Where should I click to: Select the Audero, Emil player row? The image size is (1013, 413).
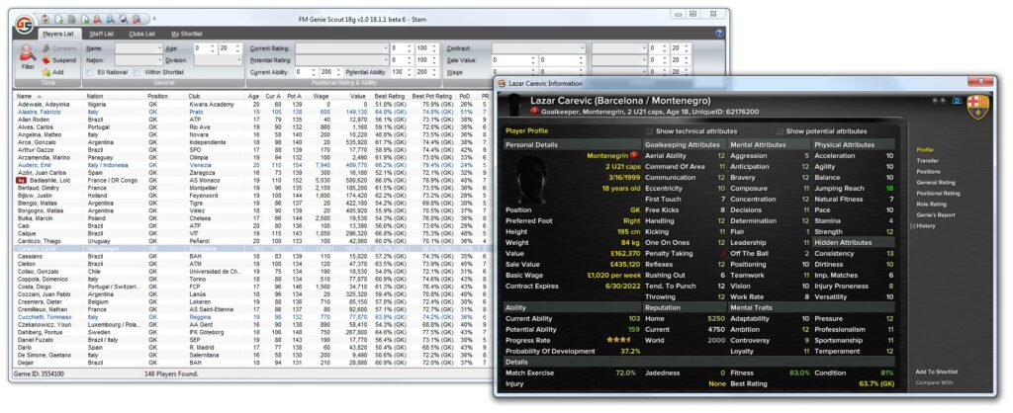pos(33,165)
